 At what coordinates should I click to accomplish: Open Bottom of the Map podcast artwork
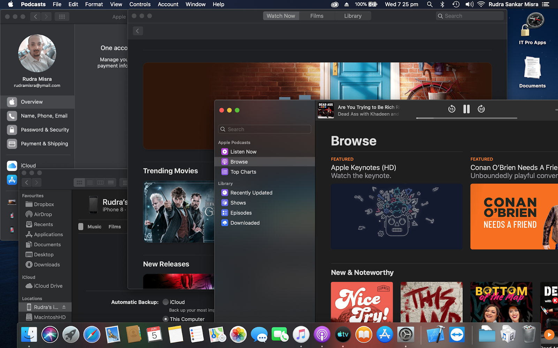(502, 302)
